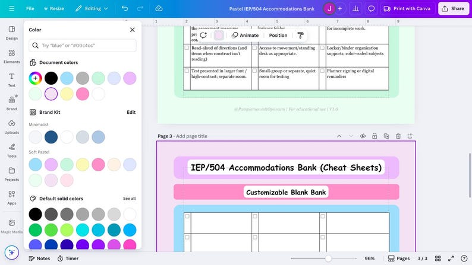This screenshot has height=265, width=472.
Task: Open the main hamburger menu
Action: coord(12,8)
